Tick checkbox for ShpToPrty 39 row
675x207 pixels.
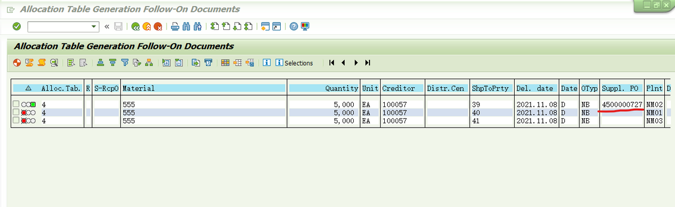click(x=16, y=105)
